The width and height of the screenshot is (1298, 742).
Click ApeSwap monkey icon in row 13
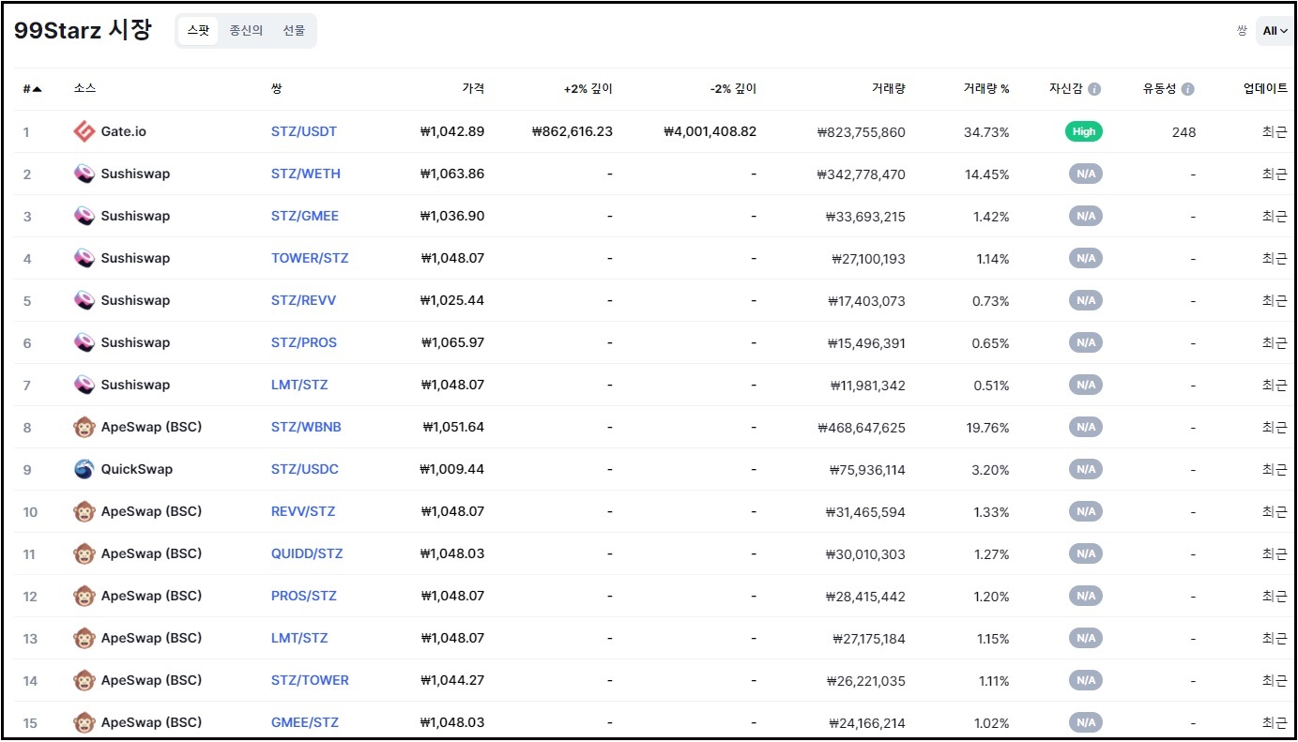pyautogui.click(x=84, y=638)
